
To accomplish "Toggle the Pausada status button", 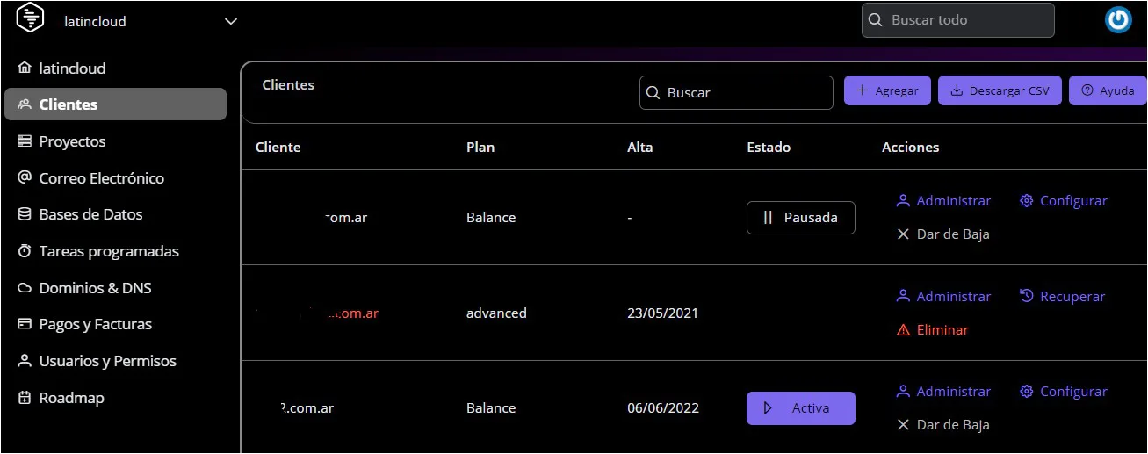I will coord(800,218).
